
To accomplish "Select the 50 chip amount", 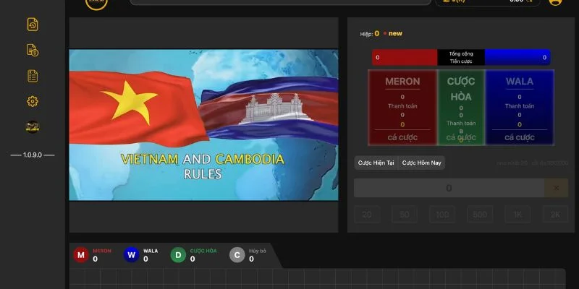I will point(405,215).
